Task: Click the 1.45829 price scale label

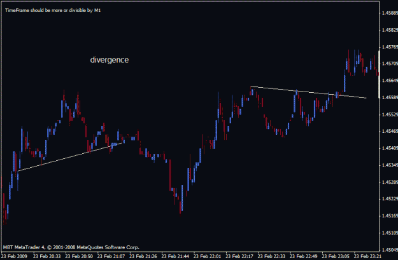Action: point(390,30)
